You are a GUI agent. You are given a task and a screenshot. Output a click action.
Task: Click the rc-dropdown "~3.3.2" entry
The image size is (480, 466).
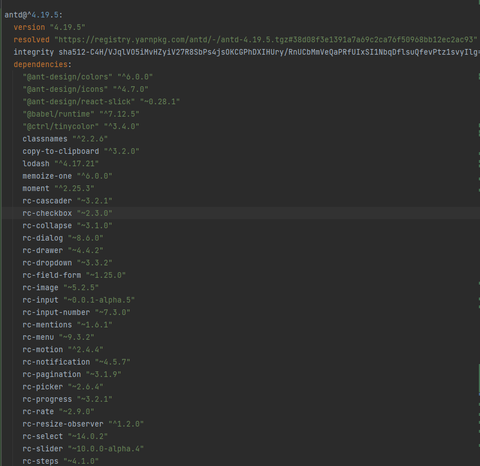(68, 263)
